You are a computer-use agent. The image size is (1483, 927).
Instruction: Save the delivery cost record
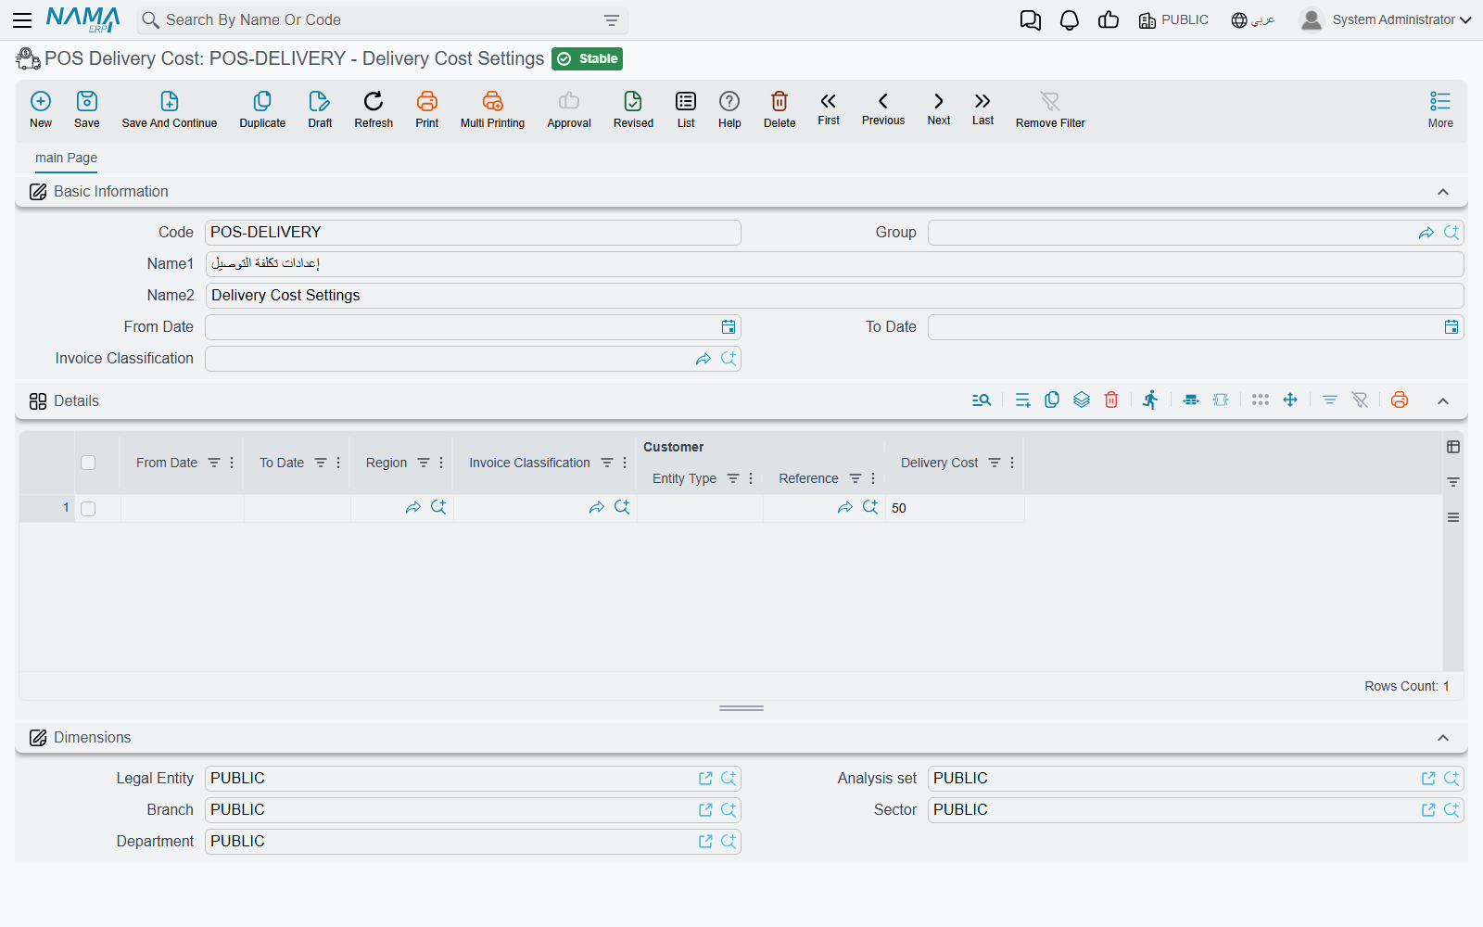[87, 109]
